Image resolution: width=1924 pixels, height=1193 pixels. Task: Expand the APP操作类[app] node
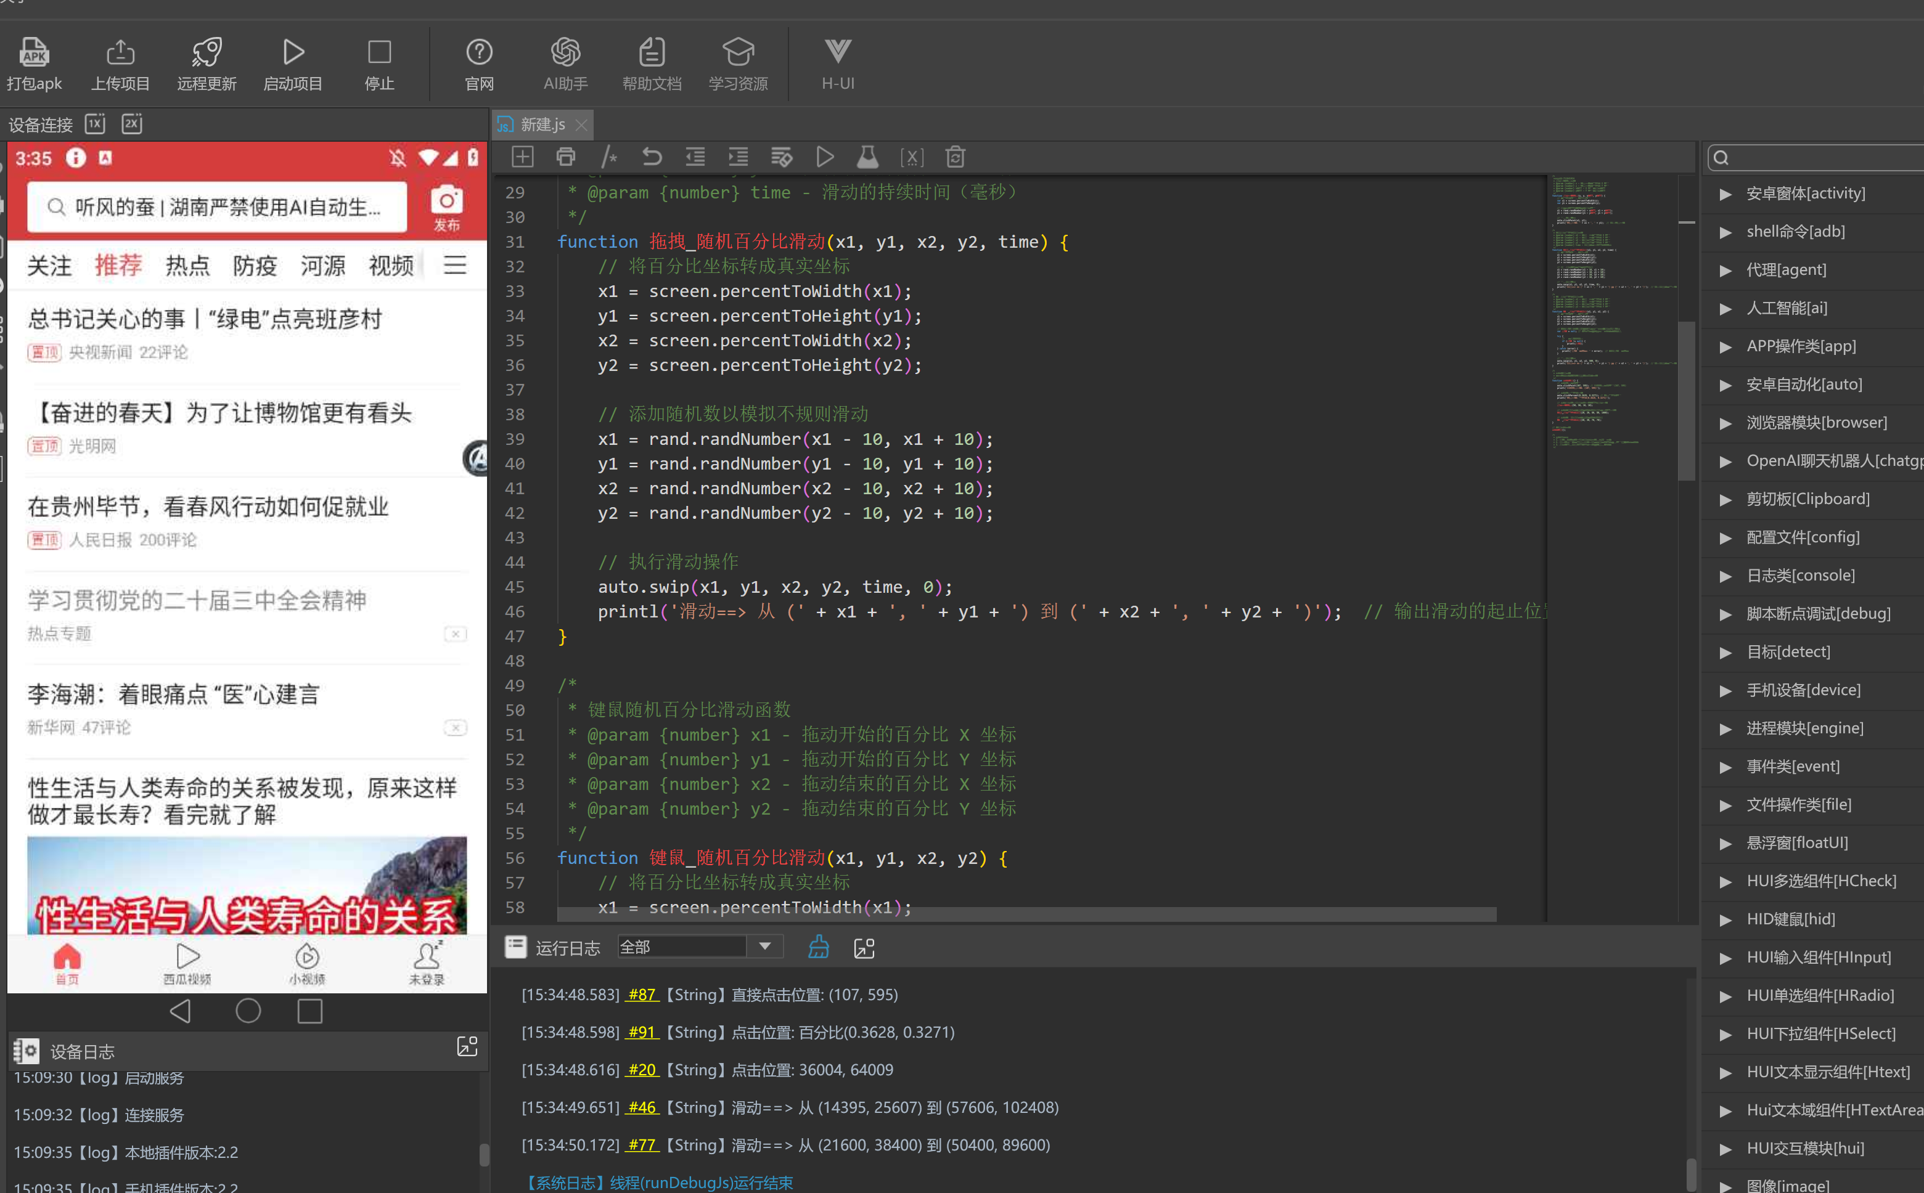(x=1725, y=347)
